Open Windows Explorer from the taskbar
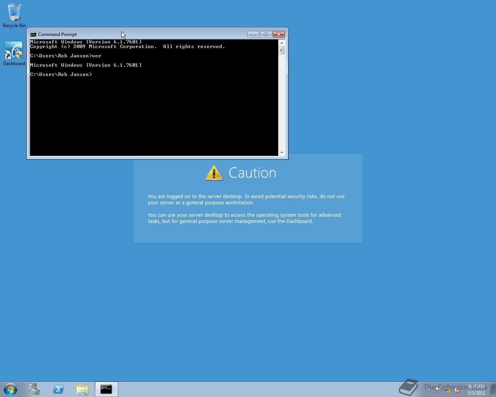Image resolution: width=496 pixels, height=397 pixels. point(83,389)
